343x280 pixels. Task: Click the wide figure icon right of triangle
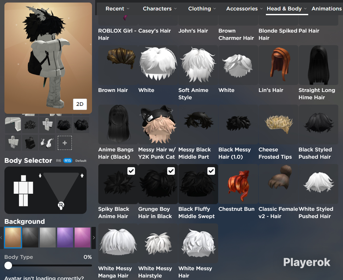82,175
